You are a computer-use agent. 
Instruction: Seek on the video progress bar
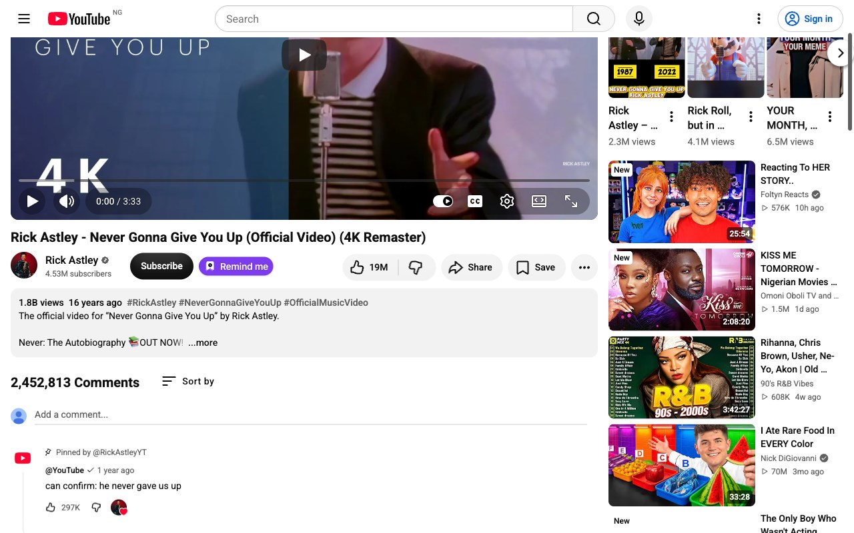point(304,181)
